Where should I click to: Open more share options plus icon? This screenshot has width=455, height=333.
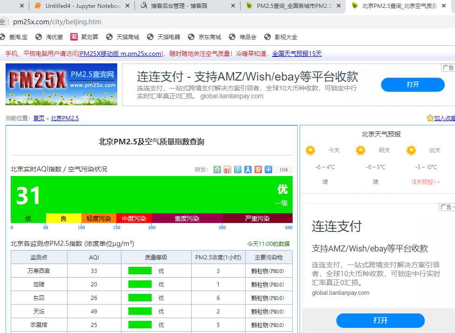tap(268, 170)
